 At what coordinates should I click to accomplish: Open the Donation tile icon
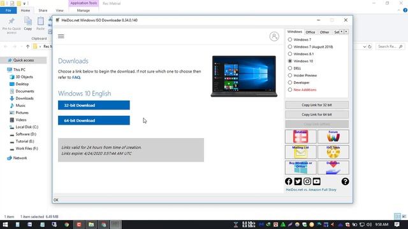pyautogui.click(x=333, y=167)
